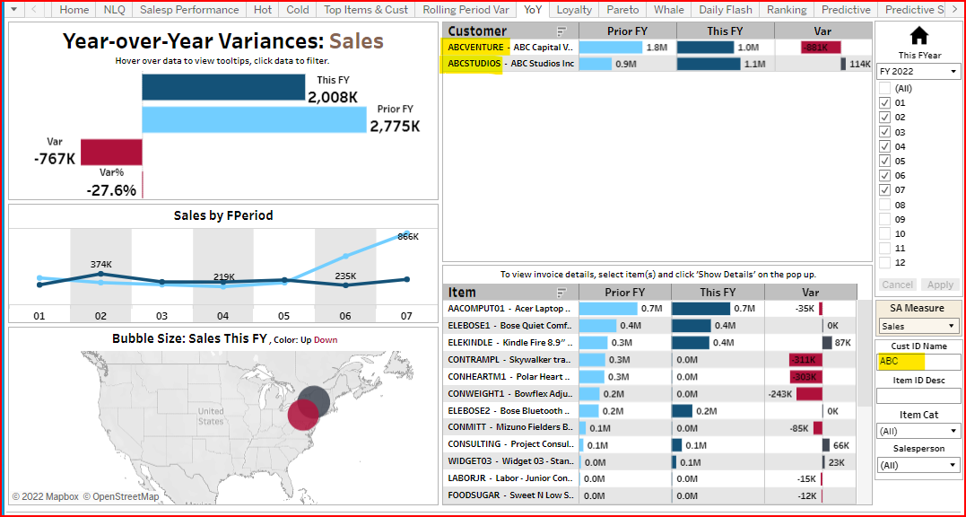The image size is (966, 517).
Task: Check the (All) periods checkbox
Action: 885,89
